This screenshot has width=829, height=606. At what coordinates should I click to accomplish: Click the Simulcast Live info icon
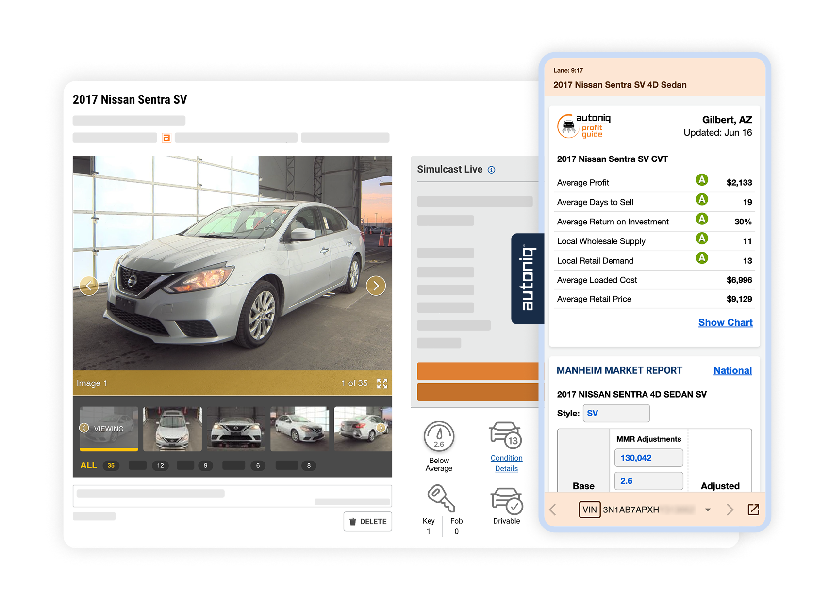[x=492, y=170]
